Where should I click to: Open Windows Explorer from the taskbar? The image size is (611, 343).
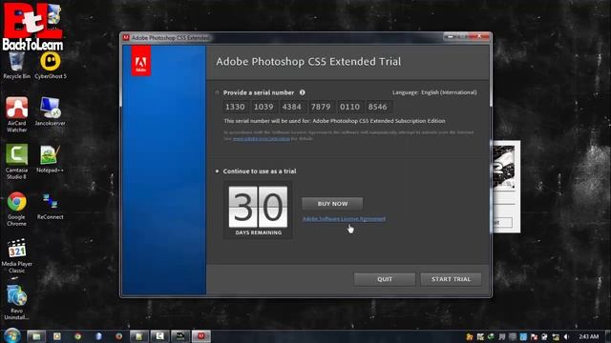pos(36,336)
